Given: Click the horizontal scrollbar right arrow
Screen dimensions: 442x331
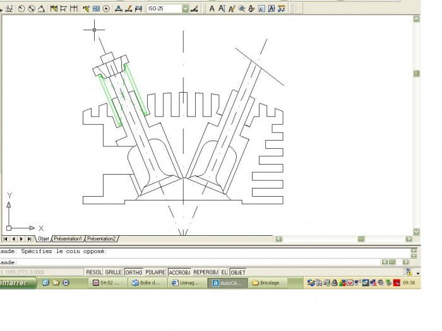Looking at the screenshot, I should [x=409, y=239].
